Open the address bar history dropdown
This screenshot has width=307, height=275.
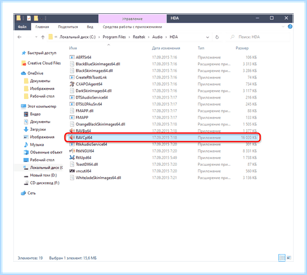click(x=208, y=37)
